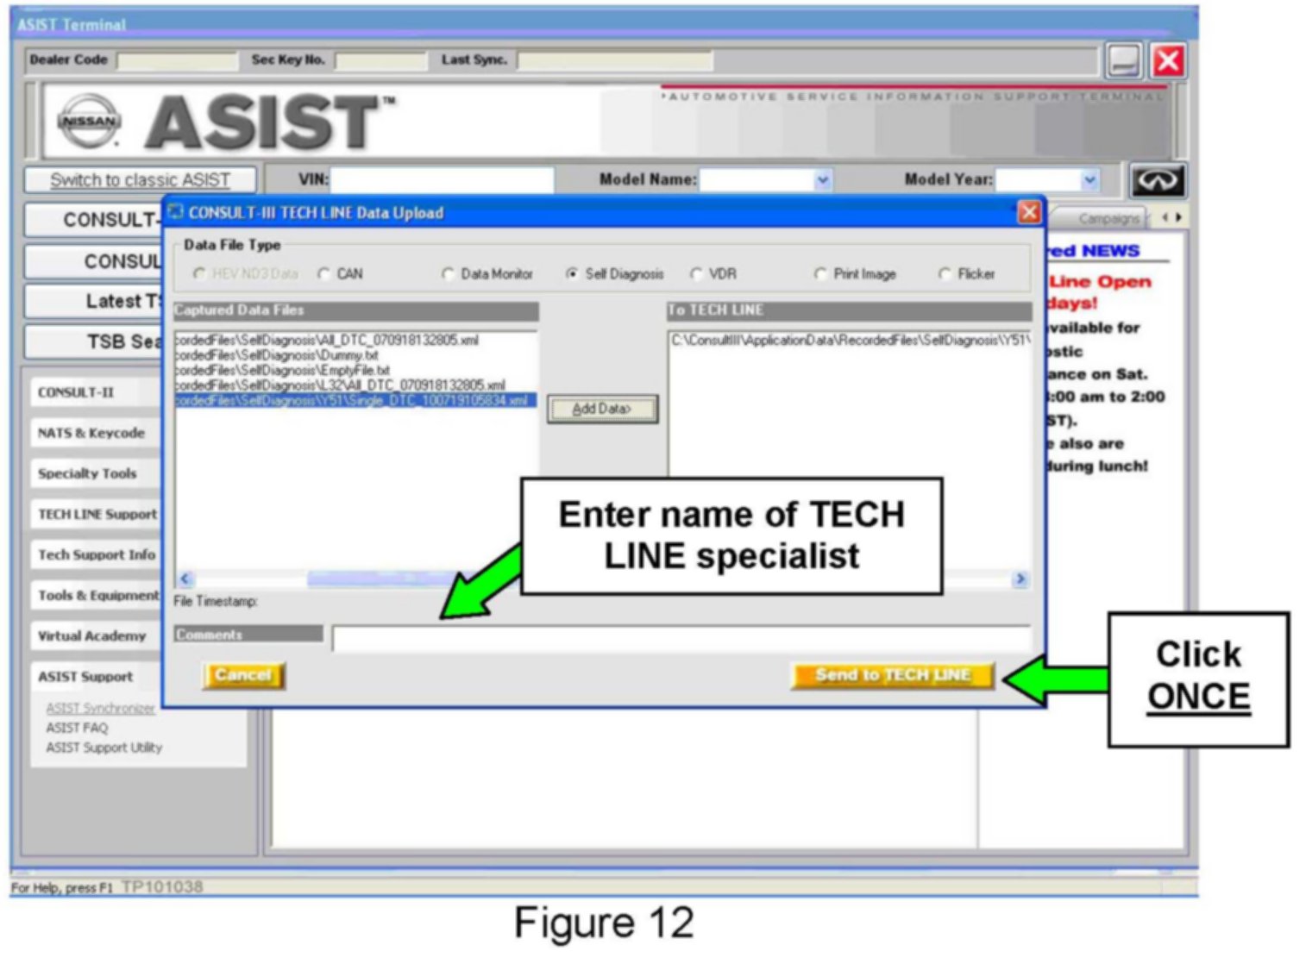The width and height of the screenshot is (1312, 970).
Task: Click the main window minimize icon
Action: tap(1123, 60)
